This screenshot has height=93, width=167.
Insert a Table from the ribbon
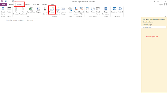[9, 10]
